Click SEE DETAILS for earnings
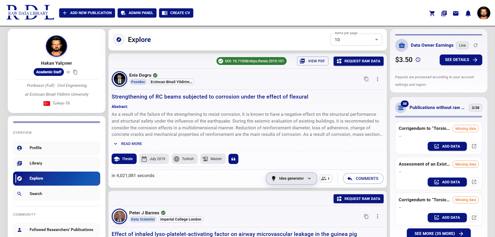Screen dimensions: 495x237 [461, 60]
